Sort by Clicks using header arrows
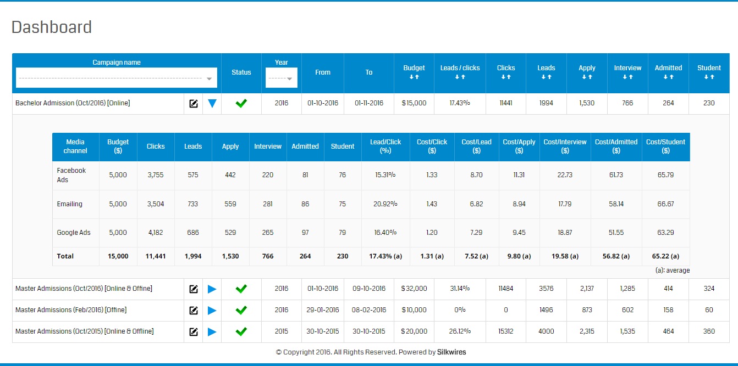 click(506, 77)
